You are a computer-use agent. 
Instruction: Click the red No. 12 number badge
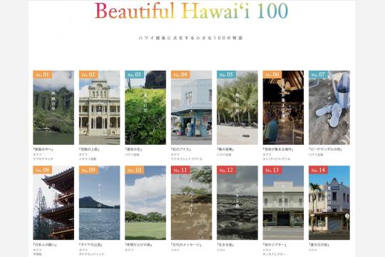point(227,170)
